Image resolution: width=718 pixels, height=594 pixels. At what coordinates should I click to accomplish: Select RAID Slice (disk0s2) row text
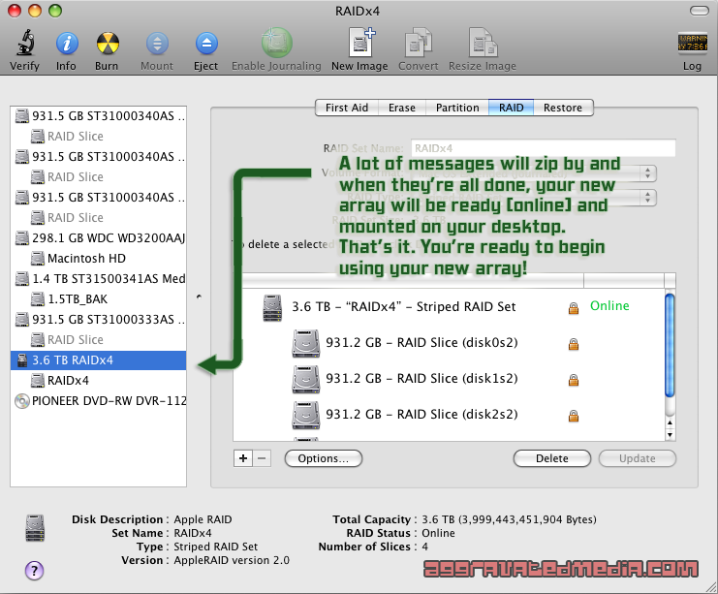click(x=421, y=343)
